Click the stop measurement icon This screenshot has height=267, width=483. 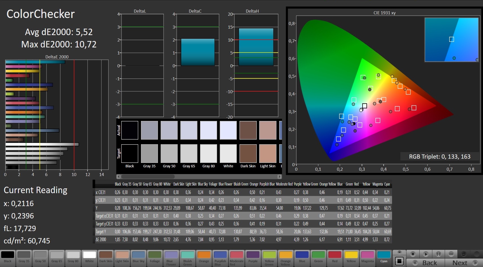(x=413, y=254)
